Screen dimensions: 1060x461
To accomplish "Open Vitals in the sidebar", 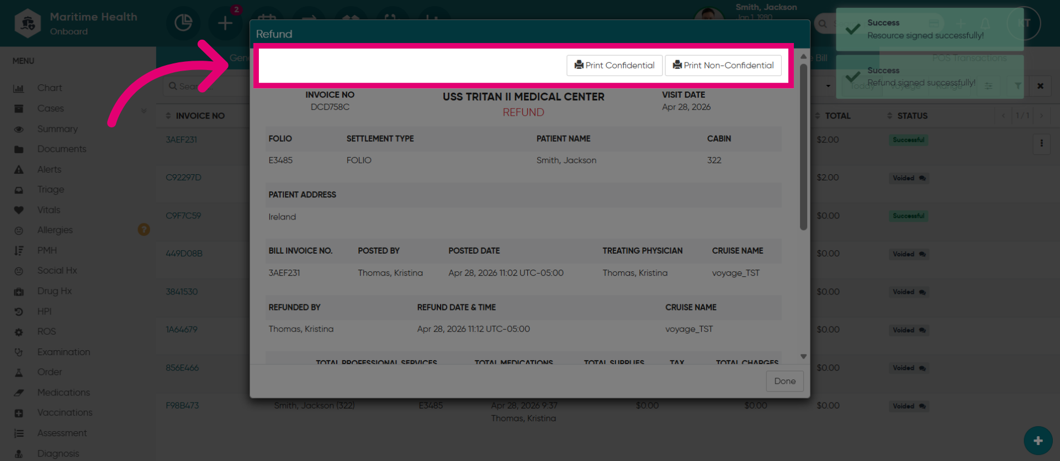I will point(49,210).
